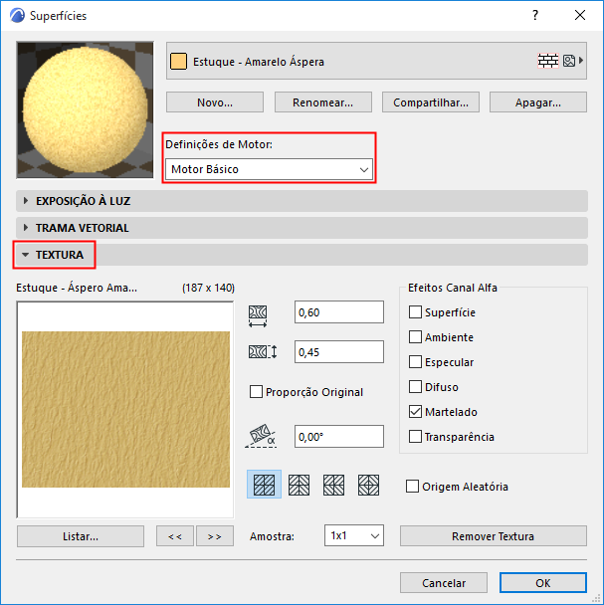Enable Especular alpha channel checkbox

coord(415,362)
